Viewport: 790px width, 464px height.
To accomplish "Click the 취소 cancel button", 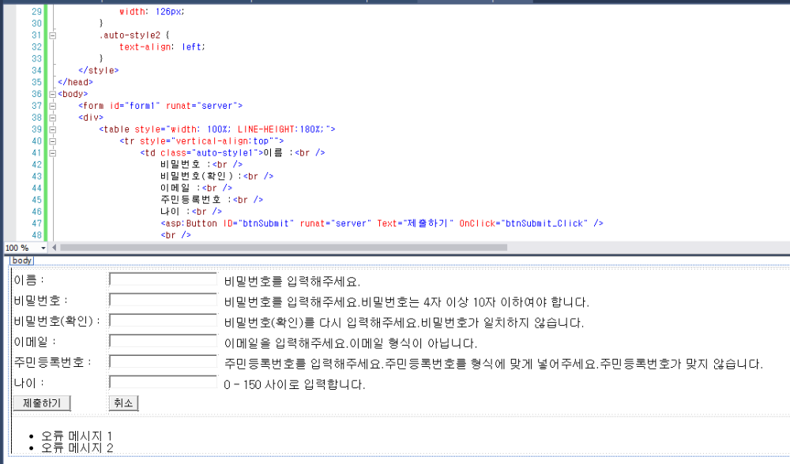I will coord(123,403).
